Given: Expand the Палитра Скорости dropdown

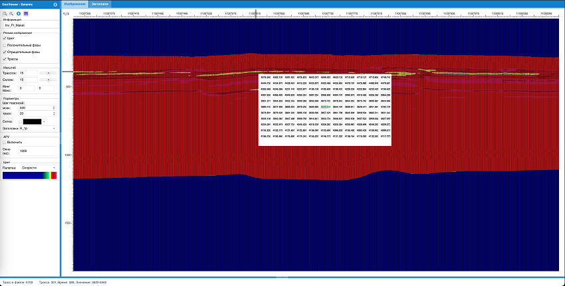Looking at the screenshot, I should point(37,167).
